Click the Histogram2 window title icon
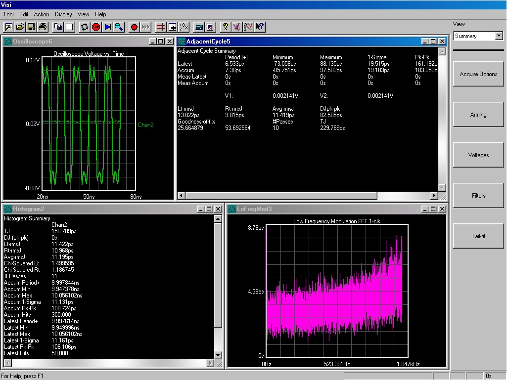507x380 pixels. coord(8,209)
